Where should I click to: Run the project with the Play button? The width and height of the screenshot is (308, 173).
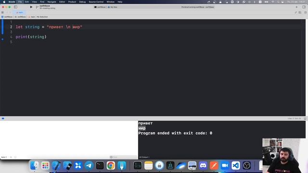pyautogui.click(x=31, y=7)
